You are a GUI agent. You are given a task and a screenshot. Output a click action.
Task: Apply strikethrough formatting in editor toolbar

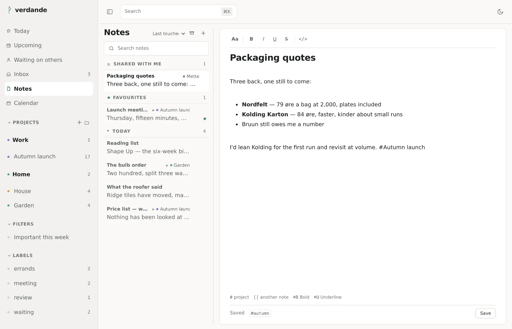(x=286, y=39)
